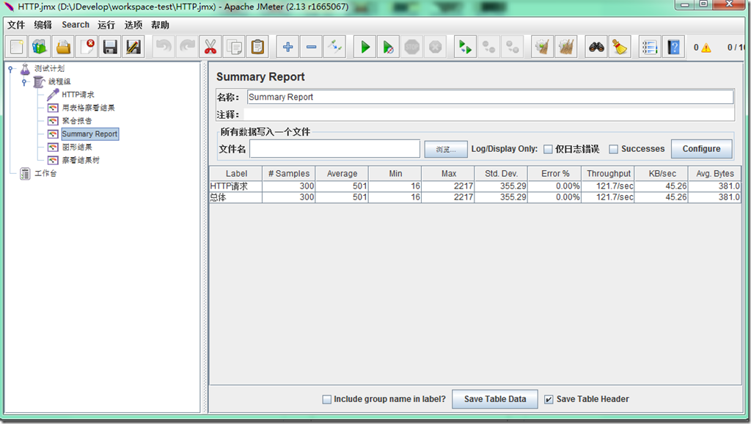Image resolution: width=751 pixels, height=424 pixels.
Task: Select Summary Report in the tree
Action: pos(89,134)
